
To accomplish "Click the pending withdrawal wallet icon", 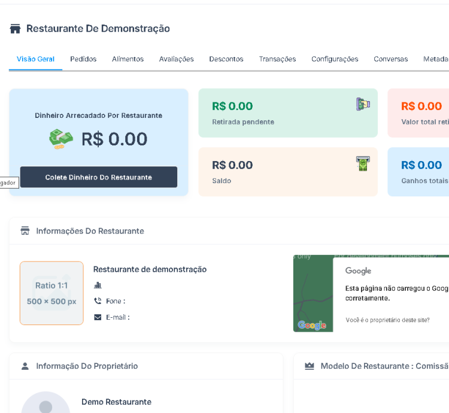I will point(363,104).
